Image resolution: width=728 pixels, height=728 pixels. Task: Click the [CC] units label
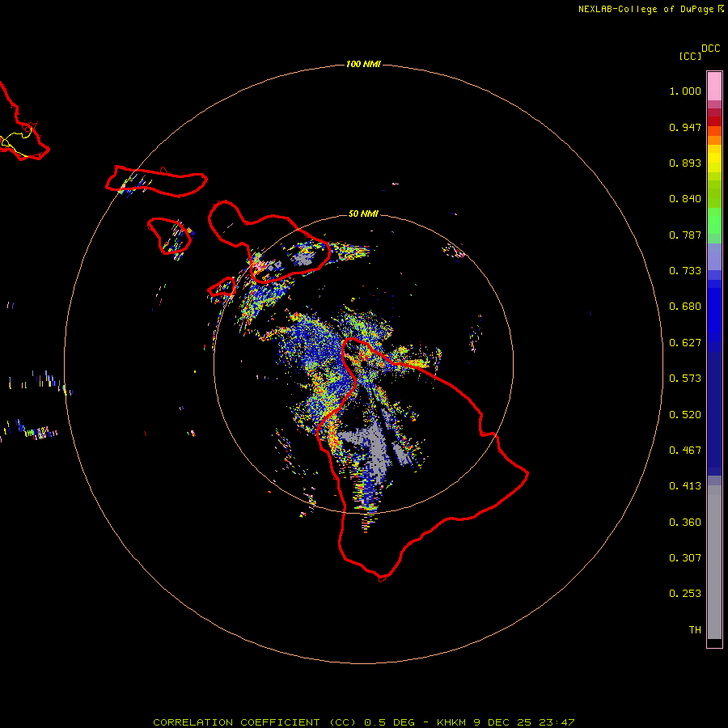(x=690, y=56)
